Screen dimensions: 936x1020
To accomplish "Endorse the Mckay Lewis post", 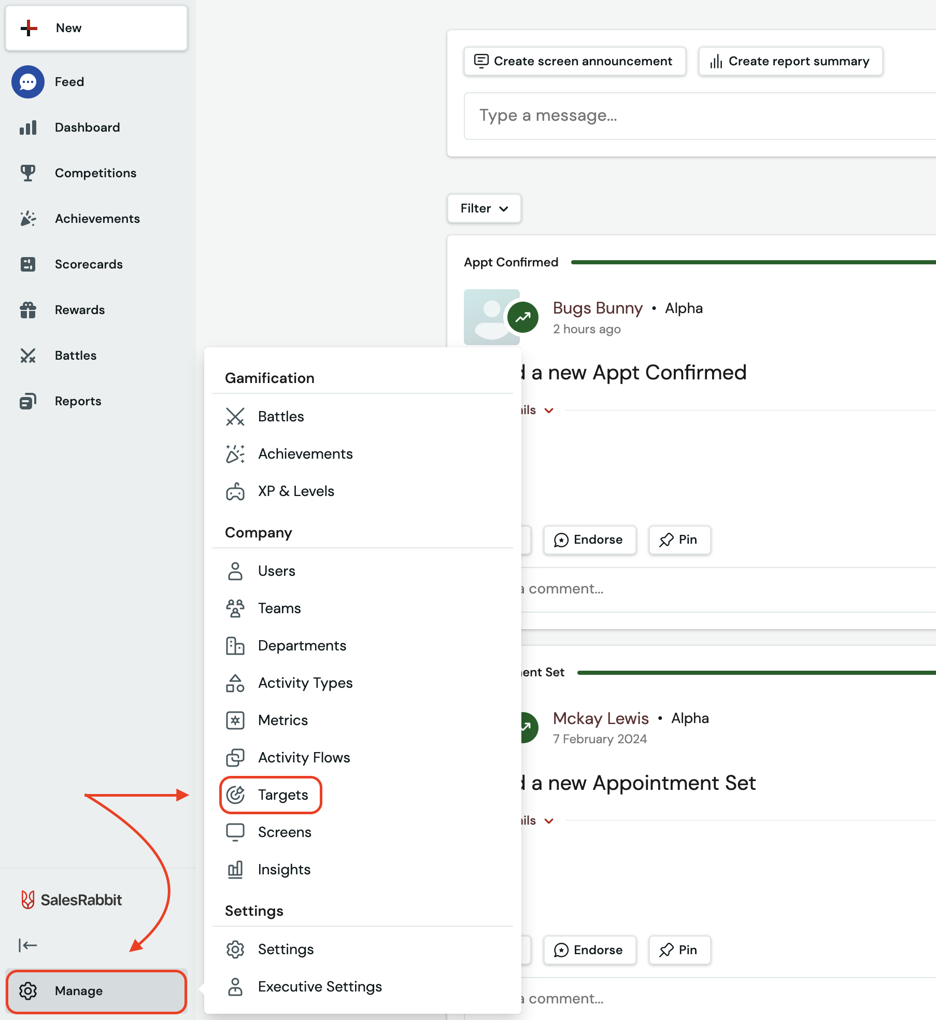I will click(x=589, y=950).
